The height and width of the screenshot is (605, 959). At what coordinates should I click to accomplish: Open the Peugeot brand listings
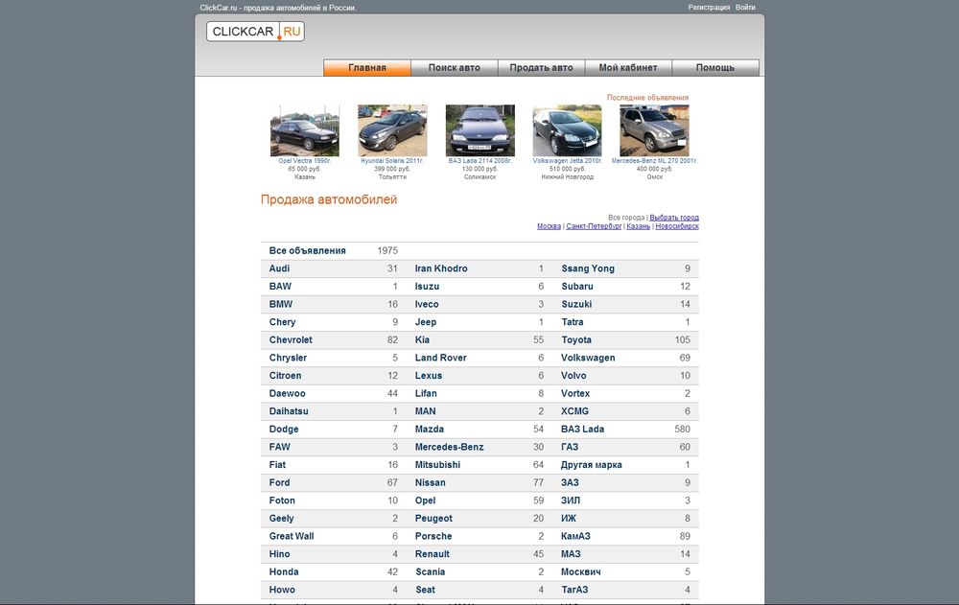[433, 518]
